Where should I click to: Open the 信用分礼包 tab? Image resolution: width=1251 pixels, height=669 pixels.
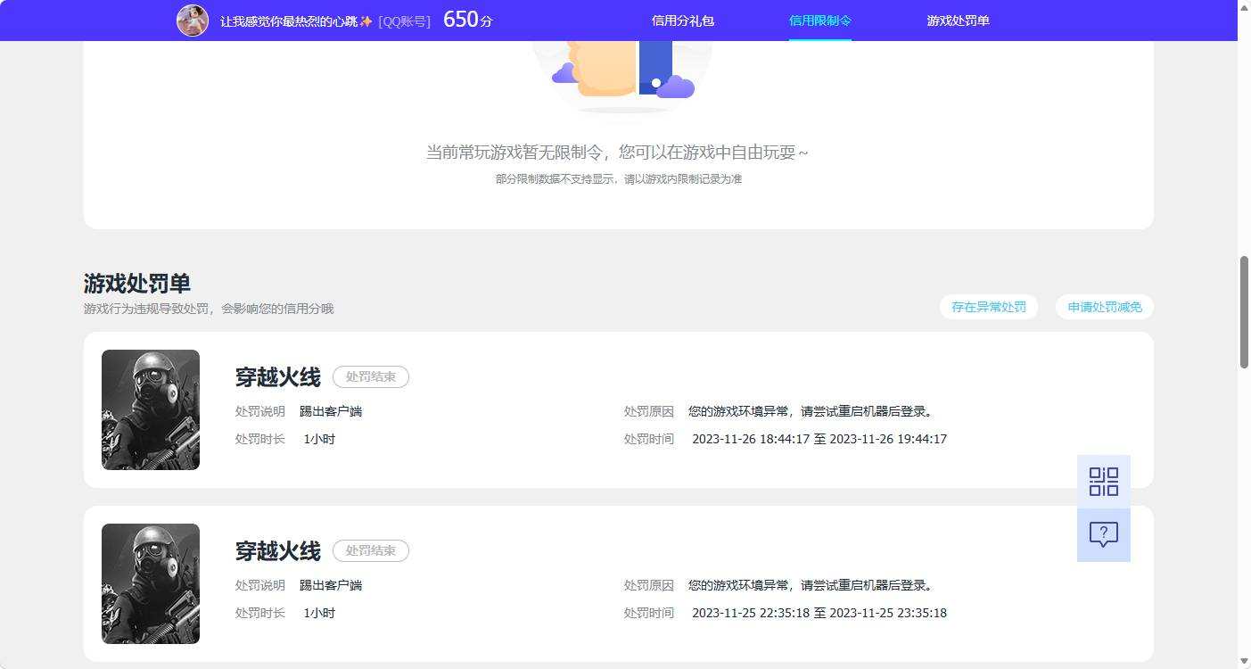coord(683,21)
